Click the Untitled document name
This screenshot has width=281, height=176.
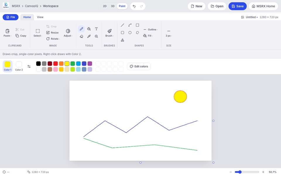(x=251, y=17)
